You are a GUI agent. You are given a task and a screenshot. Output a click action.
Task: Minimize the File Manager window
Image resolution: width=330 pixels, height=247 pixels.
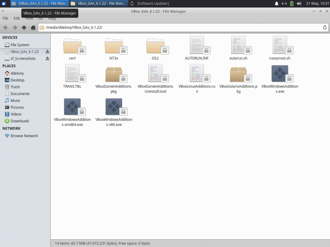tap(314, 11)
